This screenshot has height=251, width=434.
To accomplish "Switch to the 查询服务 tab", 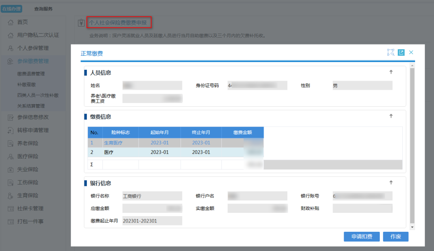I will tap(43, 9).
